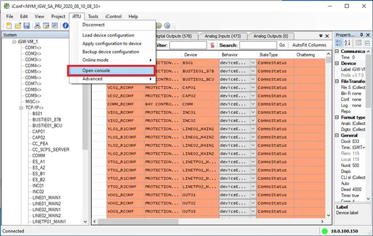Close the Properties panel
The width and height of the screenshot is (373, 236).
368,35
